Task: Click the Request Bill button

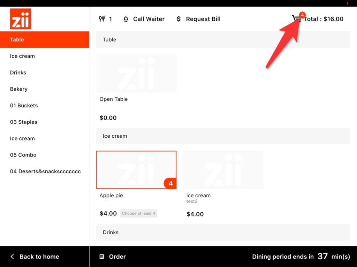Action: point(204,19)
